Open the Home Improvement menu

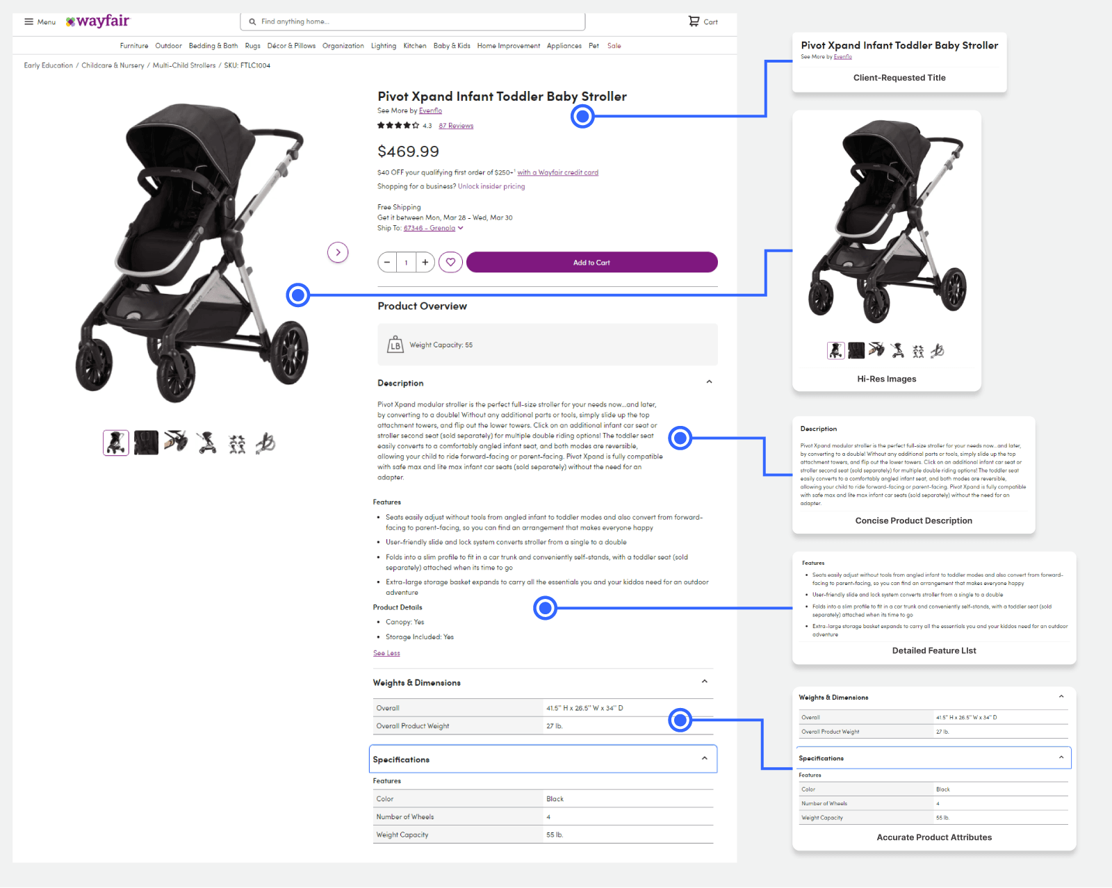pos(509,46)
